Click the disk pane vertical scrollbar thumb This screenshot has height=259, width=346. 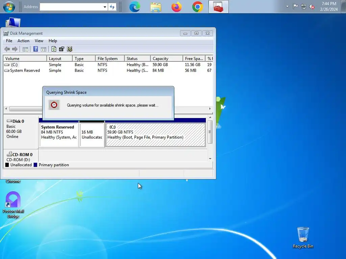click(210, 132)
